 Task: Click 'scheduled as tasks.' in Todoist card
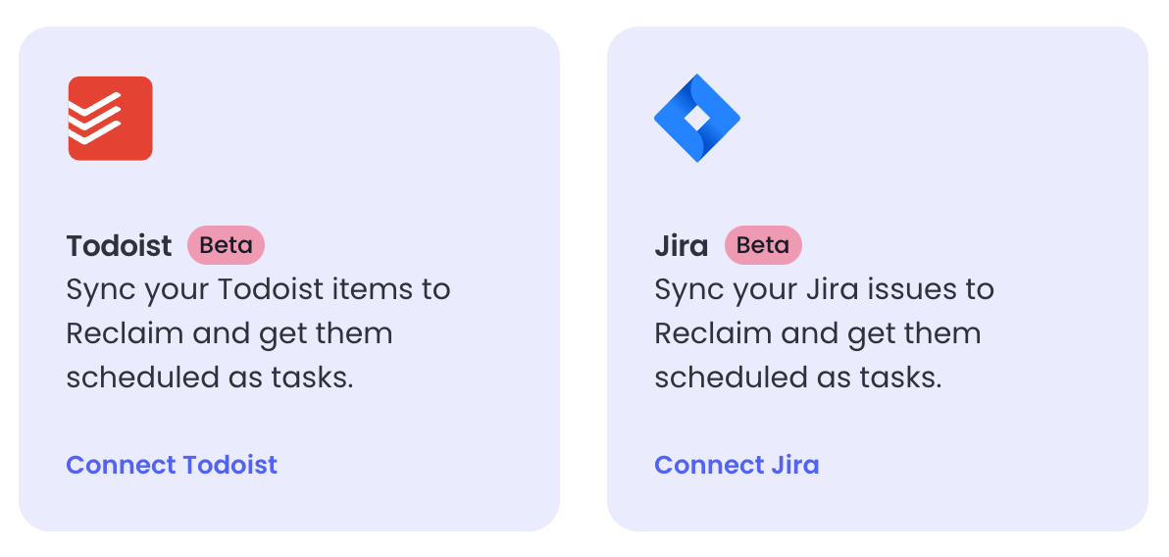(210, 378)
